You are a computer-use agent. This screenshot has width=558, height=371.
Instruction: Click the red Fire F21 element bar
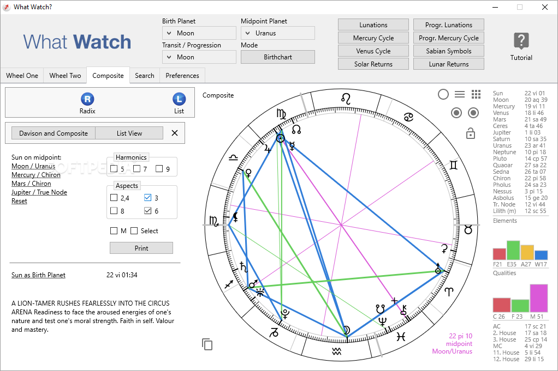pyautogui.click(x=499, y=254)
